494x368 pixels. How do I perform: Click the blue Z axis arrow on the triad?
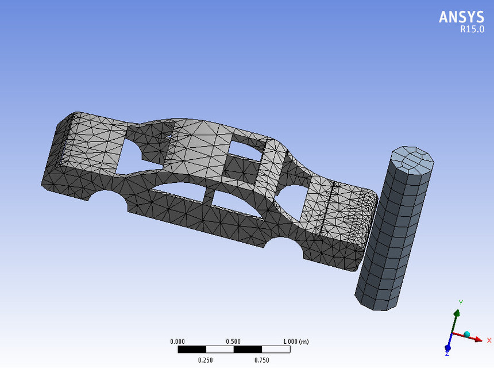pos(447,347)
